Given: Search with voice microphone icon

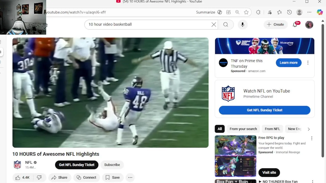Looking at the screenshot, I should [x=242, y=24].
